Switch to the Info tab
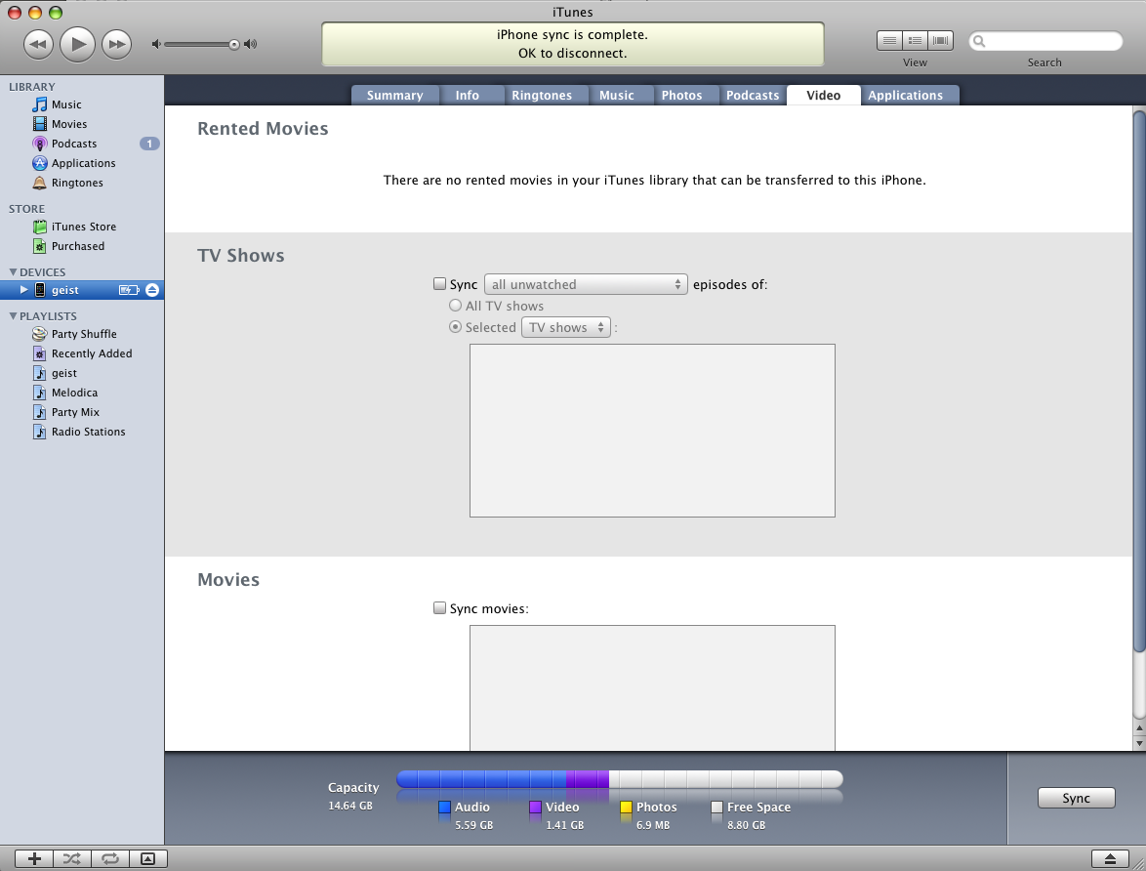This screenshot has width=1146, height=871. point(467,95)
